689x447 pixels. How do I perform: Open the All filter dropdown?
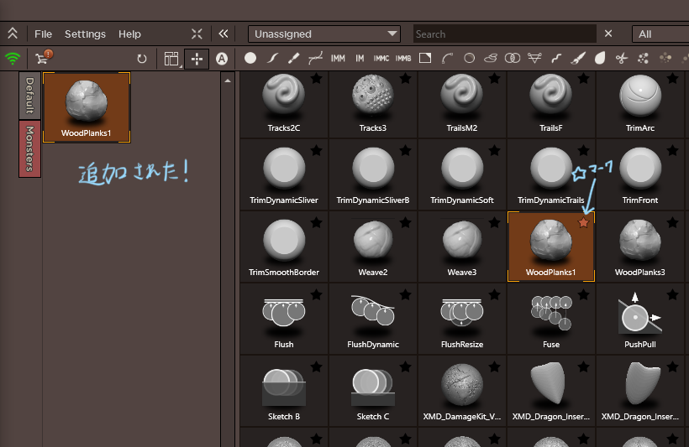(660, 34)
